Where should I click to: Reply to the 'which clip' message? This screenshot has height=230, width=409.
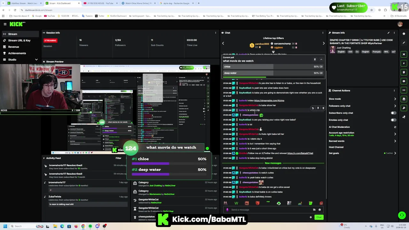pos(313,108)
